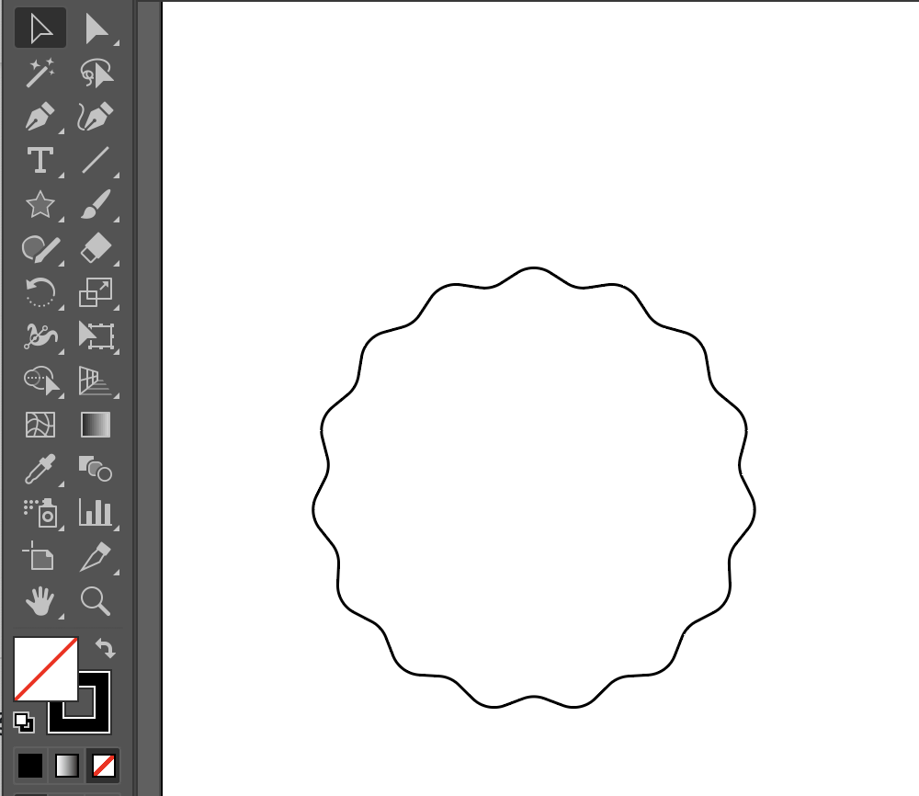Pick the Curvature tool
Image resolution: width=919 pixels, height=796 pixels.
(x=96, y=117)
